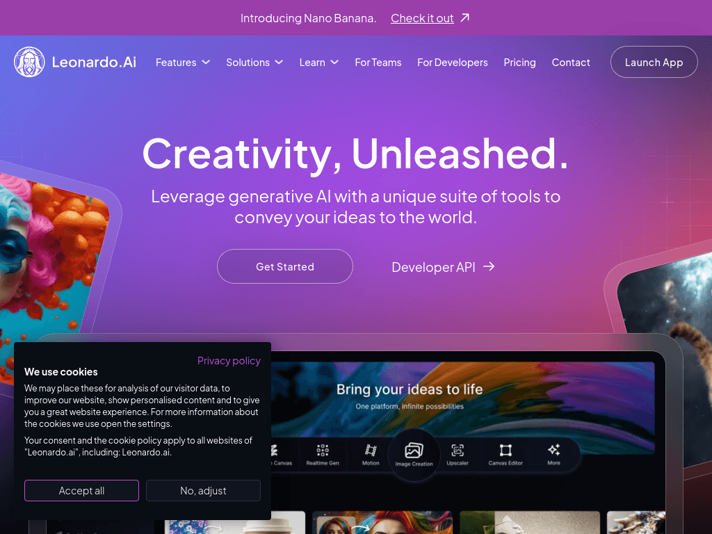
Task: Open the For Developers menu item
Action: point(452,62)
